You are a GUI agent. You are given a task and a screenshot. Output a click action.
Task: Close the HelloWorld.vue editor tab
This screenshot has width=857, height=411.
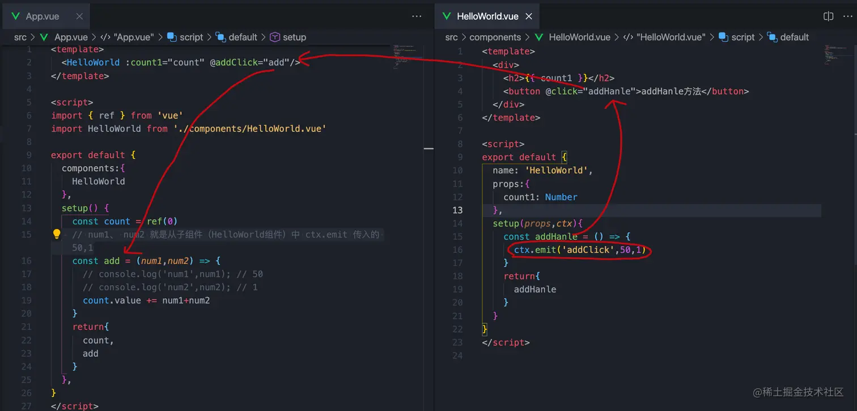coord(529,16)
